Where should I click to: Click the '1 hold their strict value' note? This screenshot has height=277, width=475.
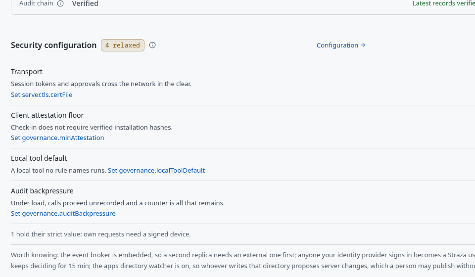click(101, 234)
